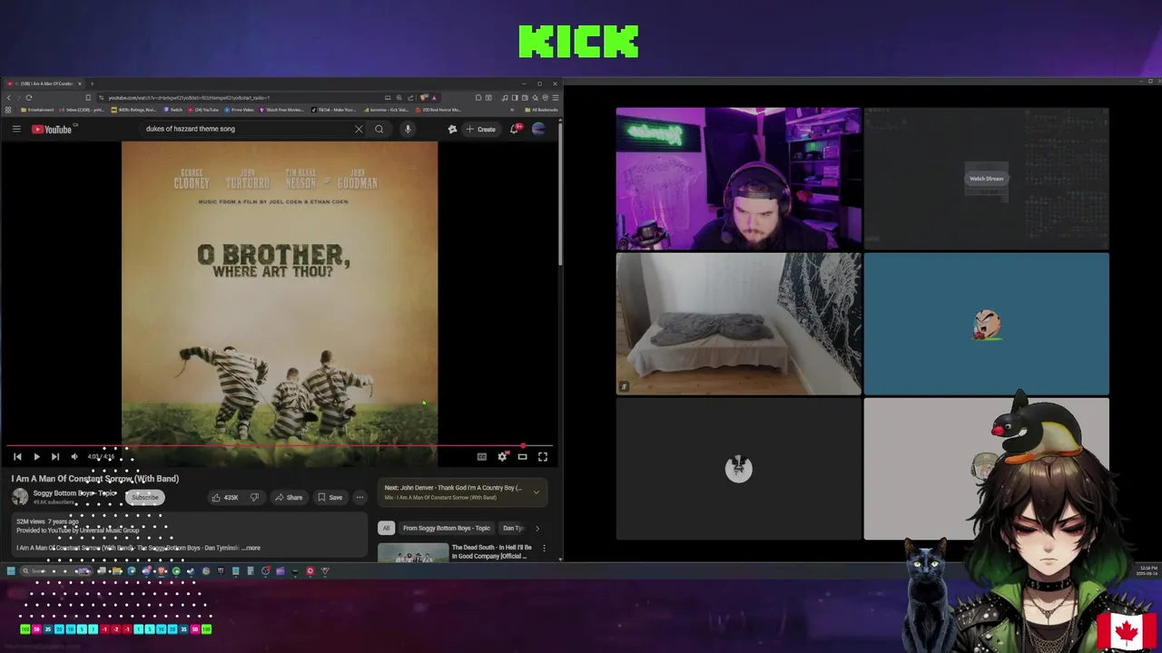1162x653 pixels.
Task: Save the video to a playlist
Action: pyautogui.click(x=330, y=497)
